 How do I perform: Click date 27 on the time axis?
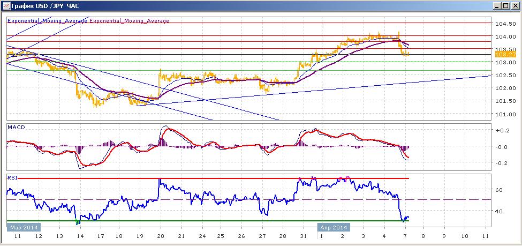pos(262,236)
